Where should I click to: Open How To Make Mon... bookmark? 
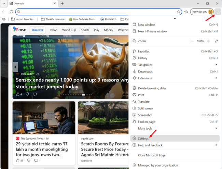82,19
